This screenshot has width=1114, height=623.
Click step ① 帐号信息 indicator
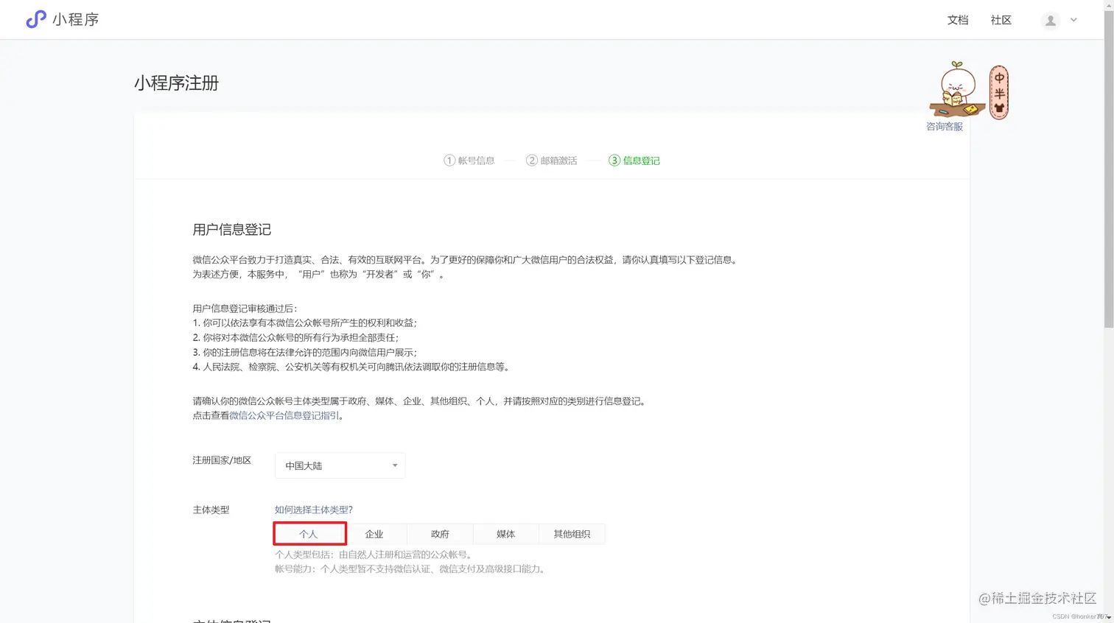469,161
